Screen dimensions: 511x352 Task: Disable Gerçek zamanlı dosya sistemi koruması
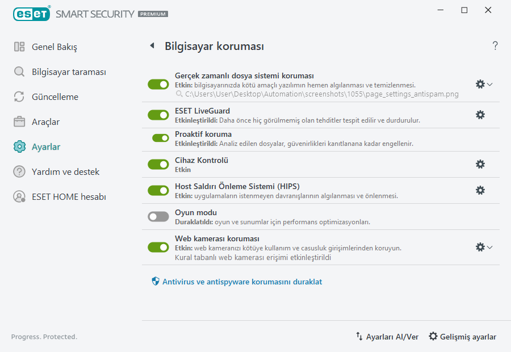(x=158, y=84)
